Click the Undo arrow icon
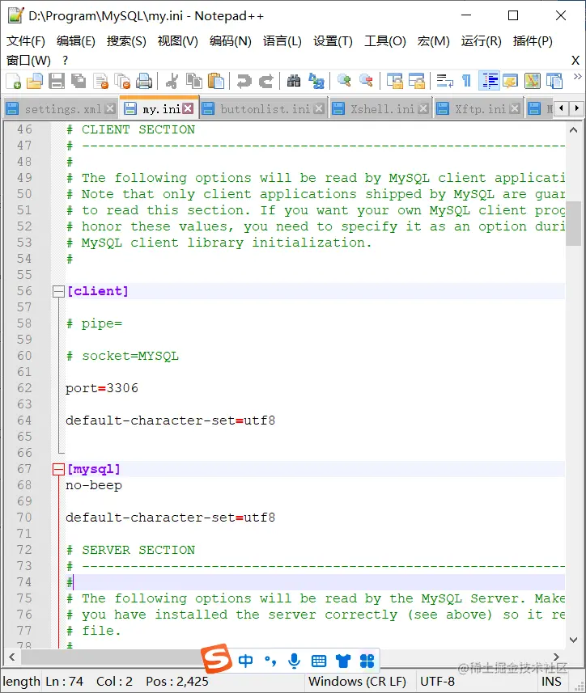 click(244, 82)
